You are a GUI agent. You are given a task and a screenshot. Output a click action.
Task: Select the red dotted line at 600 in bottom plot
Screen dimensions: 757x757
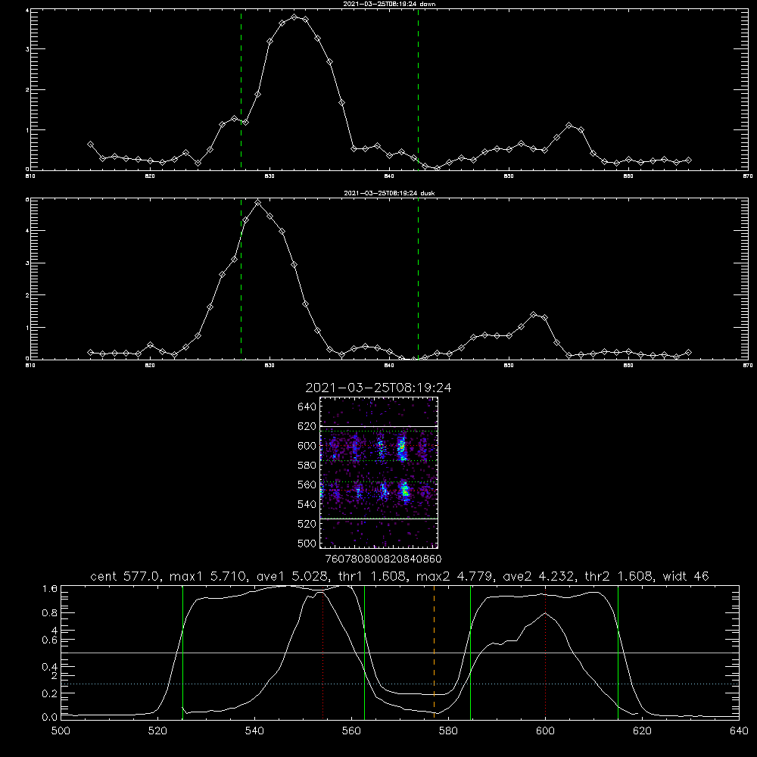(546, 654)
